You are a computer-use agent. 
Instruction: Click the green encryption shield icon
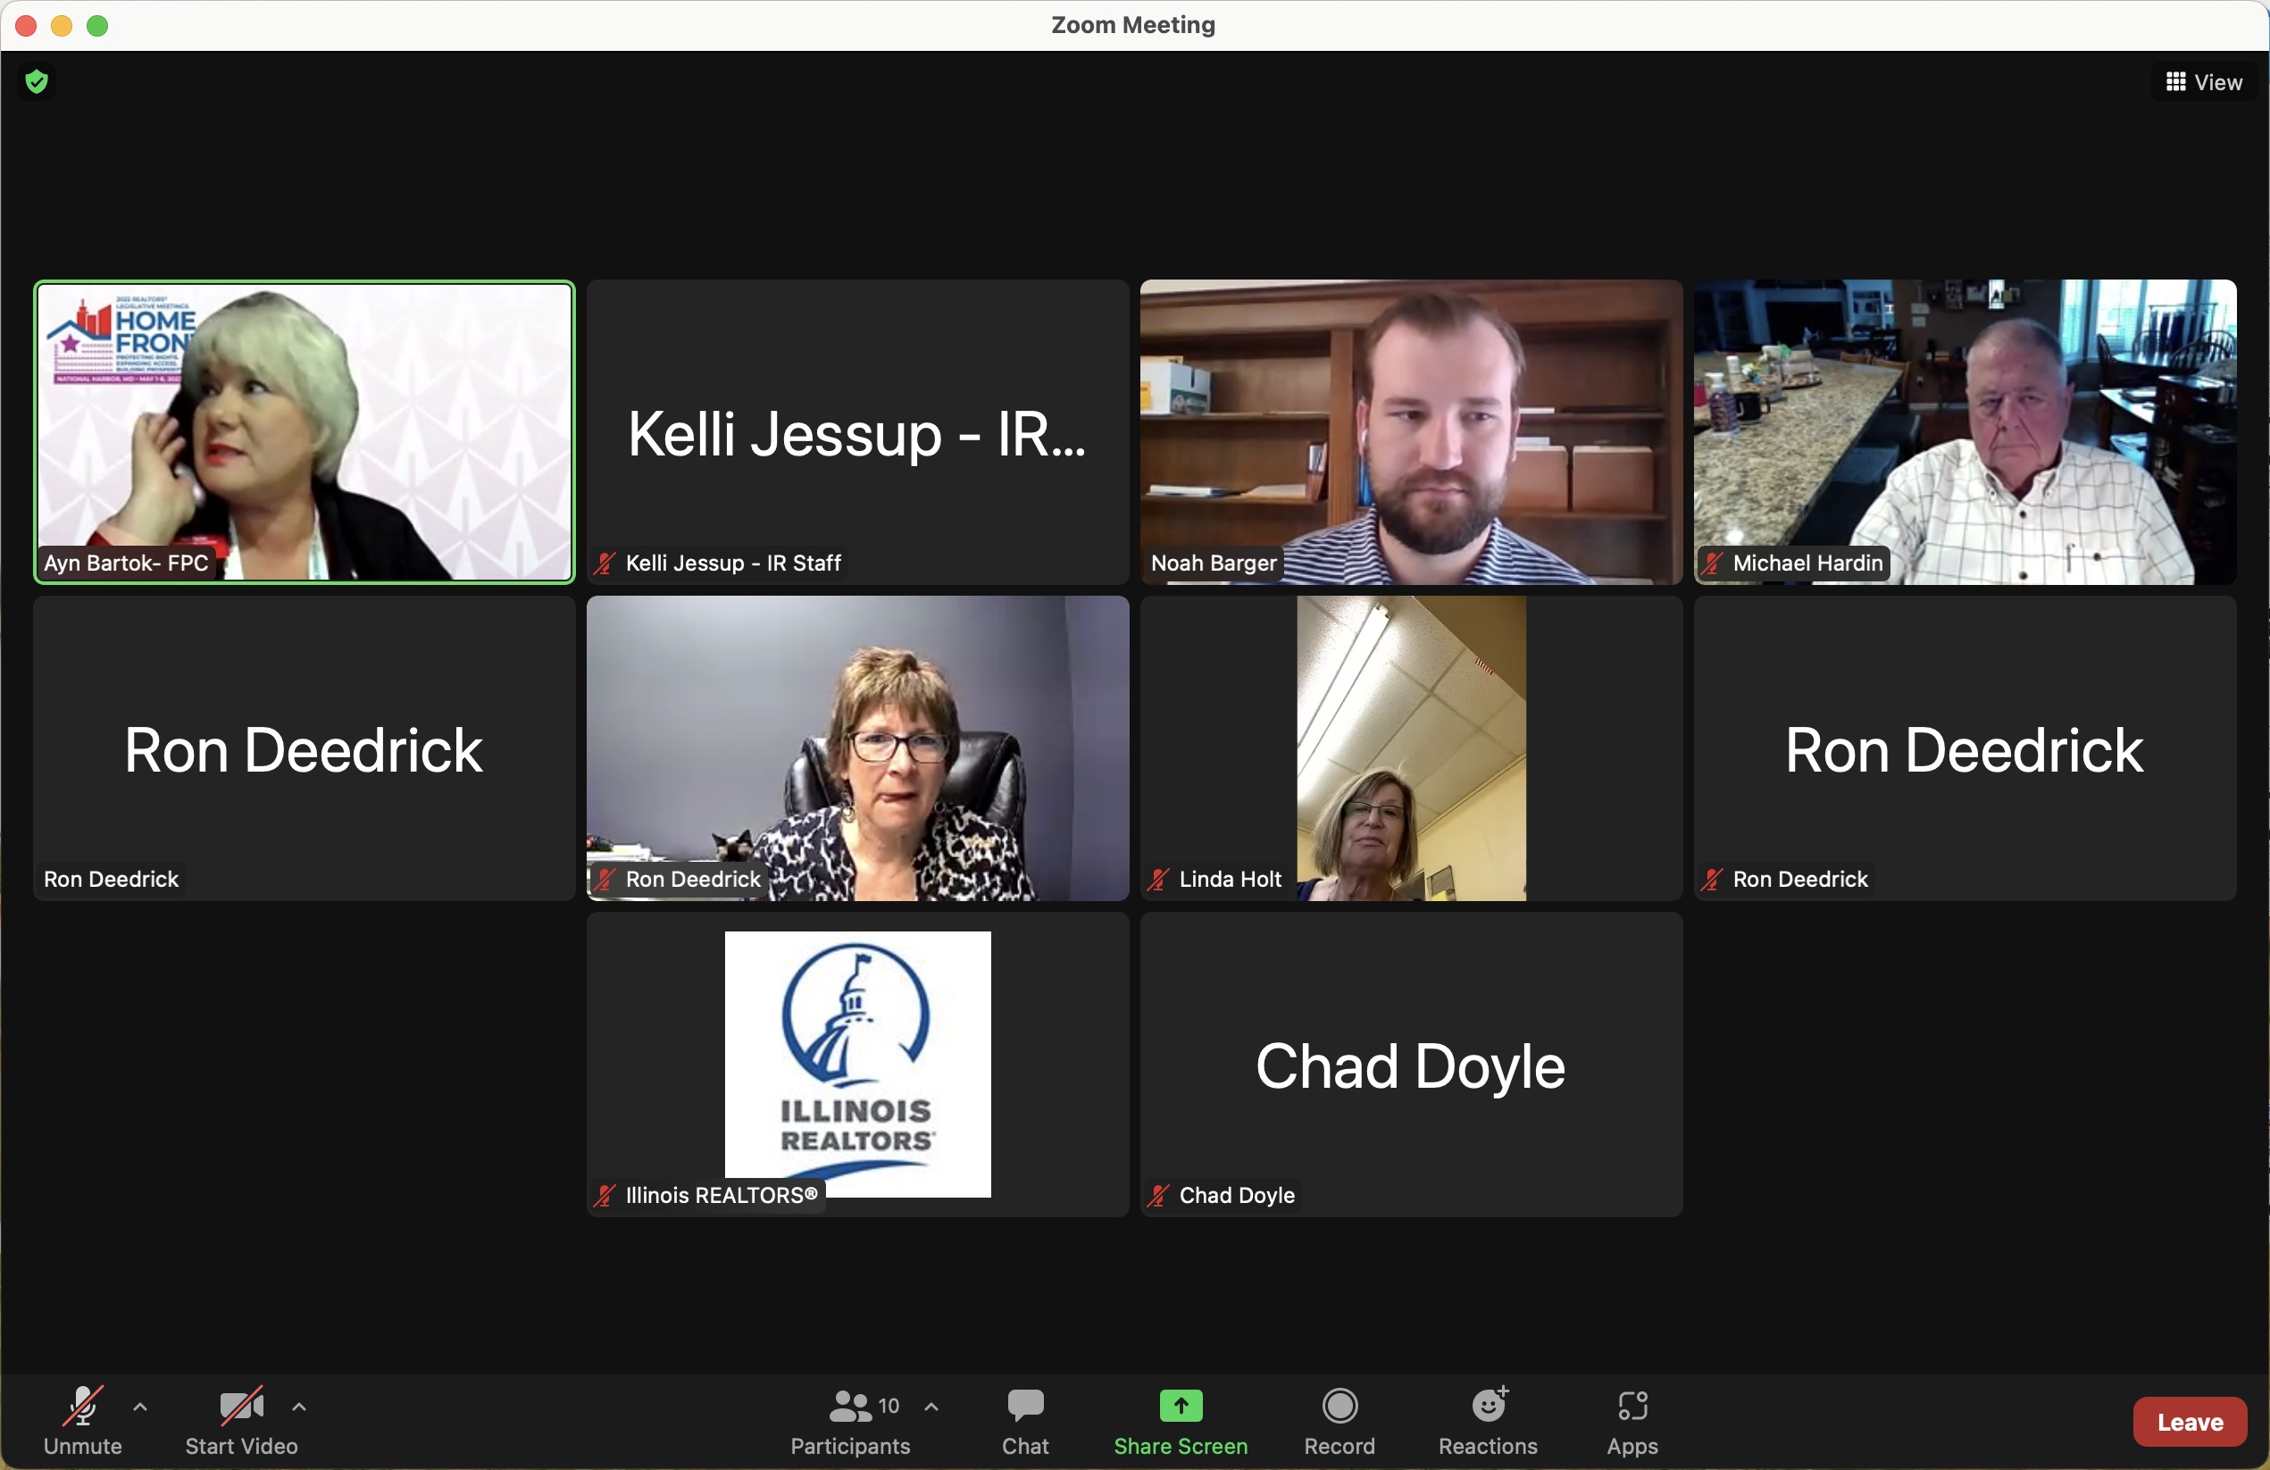point(37,82)
